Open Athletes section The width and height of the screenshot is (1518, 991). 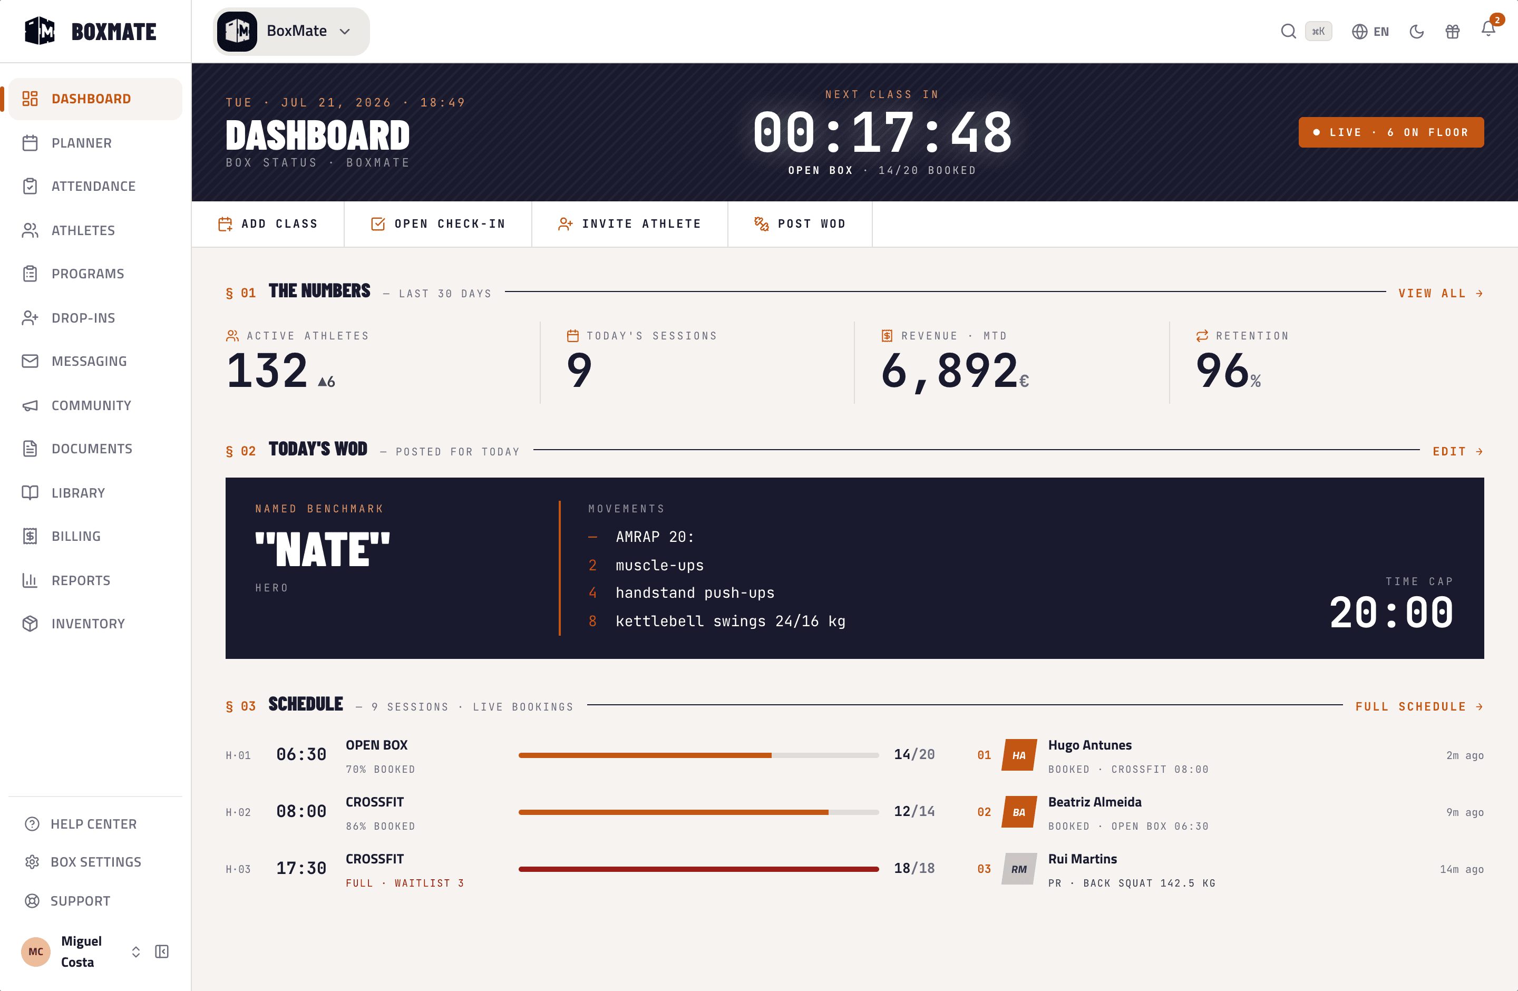point(96,230)
